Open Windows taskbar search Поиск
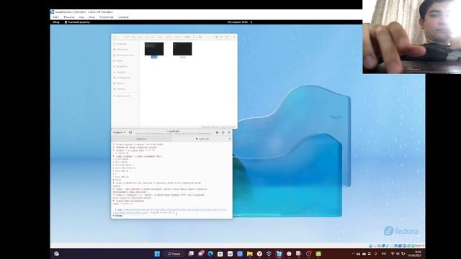Image resolution: width=461 pixels, height=259 pixels. [x=174, y=254]
